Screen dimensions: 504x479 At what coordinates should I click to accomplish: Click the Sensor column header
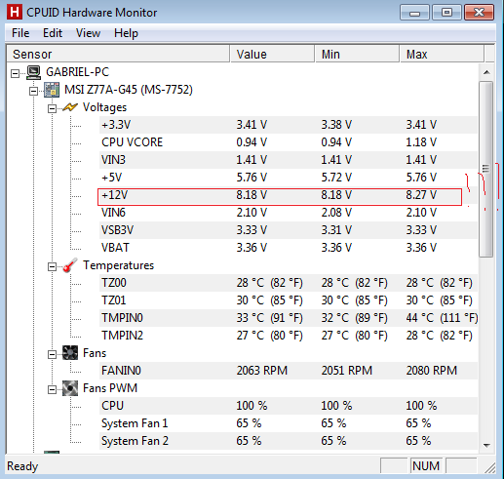[118, 54]
